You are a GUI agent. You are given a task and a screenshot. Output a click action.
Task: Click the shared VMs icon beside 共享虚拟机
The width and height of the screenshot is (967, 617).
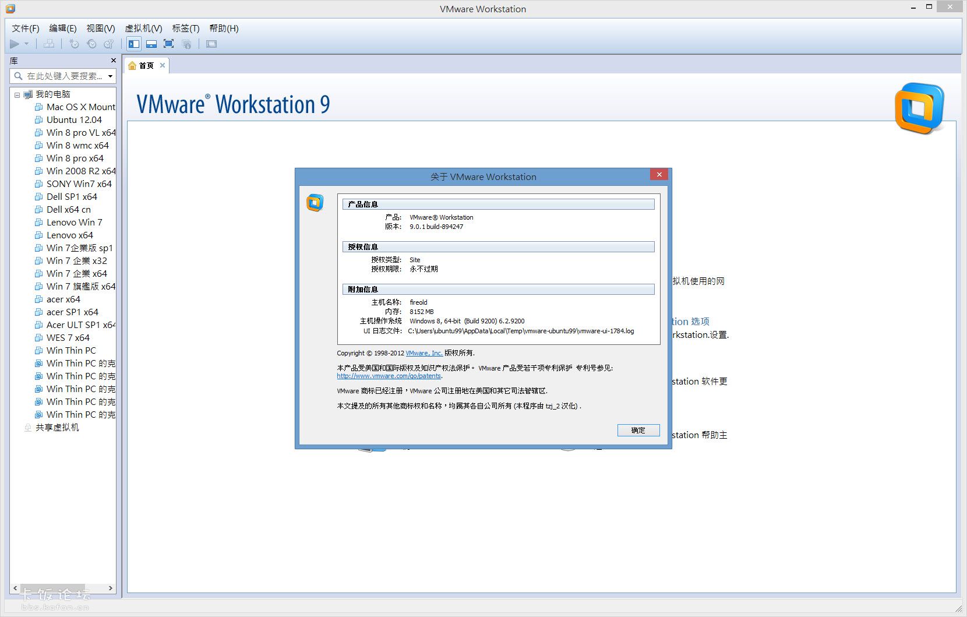[x=28, y=427]
